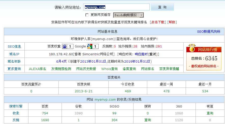Click 站外链接 value 28

point(135,46)
